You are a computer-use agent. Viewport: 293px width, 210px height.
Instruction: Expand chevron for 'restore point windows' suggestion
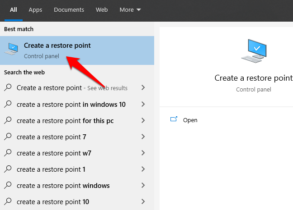pos(143,185)
